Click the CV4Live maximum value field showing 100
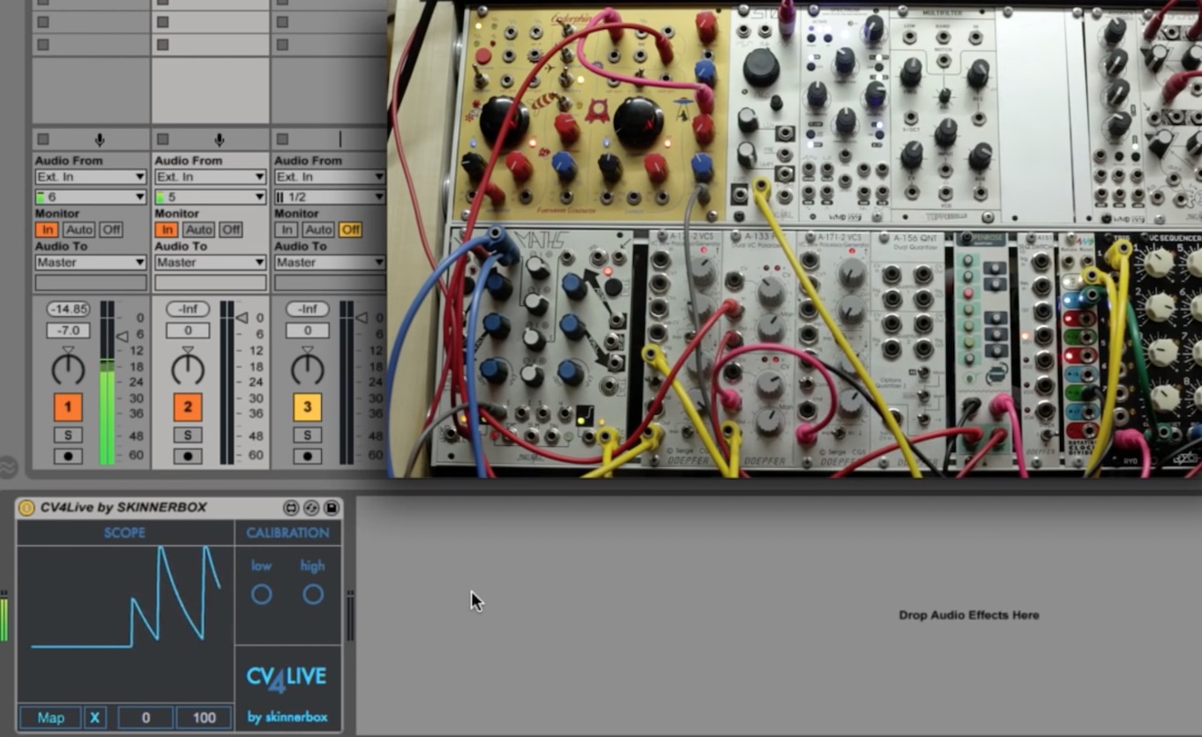Image resolution: width=1202 pixels, height=737 pixels. point(204,718)
